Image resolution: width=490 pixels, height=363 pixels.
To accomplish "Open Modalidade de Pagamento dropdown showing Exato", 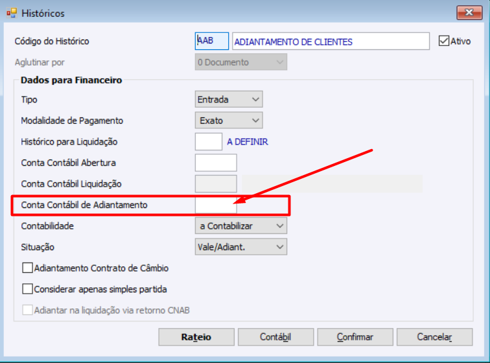I will (229, 121).
